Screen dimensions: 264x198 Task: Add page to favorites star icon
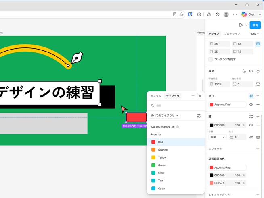coord(181,14)
